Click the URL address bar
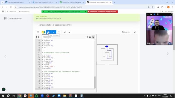Image resolution: width=175 pixels, height=98 pixels. coord(80,7)
